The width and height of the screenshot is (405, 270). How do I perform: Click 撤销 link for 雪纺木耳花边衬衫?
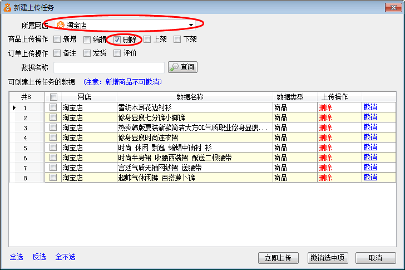(370, 107)
